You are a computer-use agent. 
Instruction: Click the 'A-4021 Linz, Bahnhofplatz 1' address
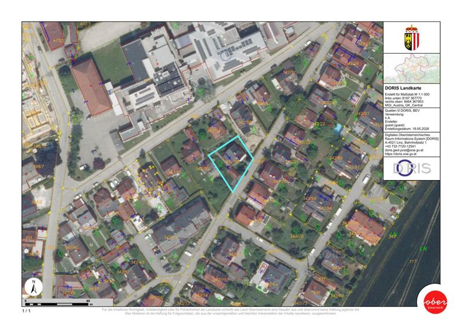click(405, 143)
